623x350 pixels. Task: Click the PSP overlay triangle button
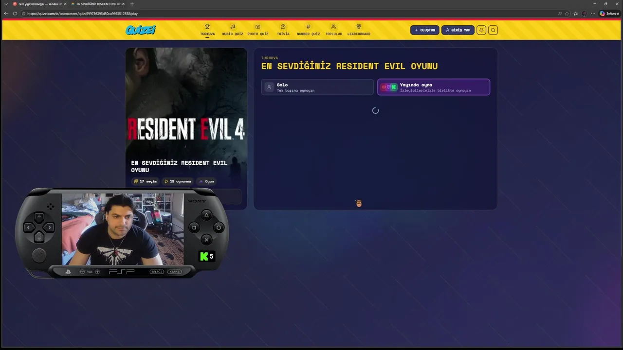coord(206,215)
